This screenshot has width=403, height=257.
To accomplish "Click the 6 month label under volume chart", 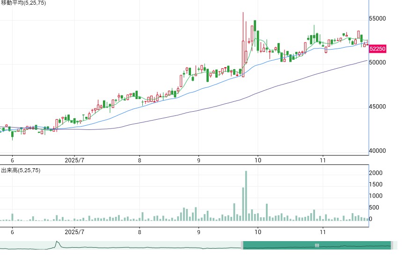I will (x=12, y=232).
